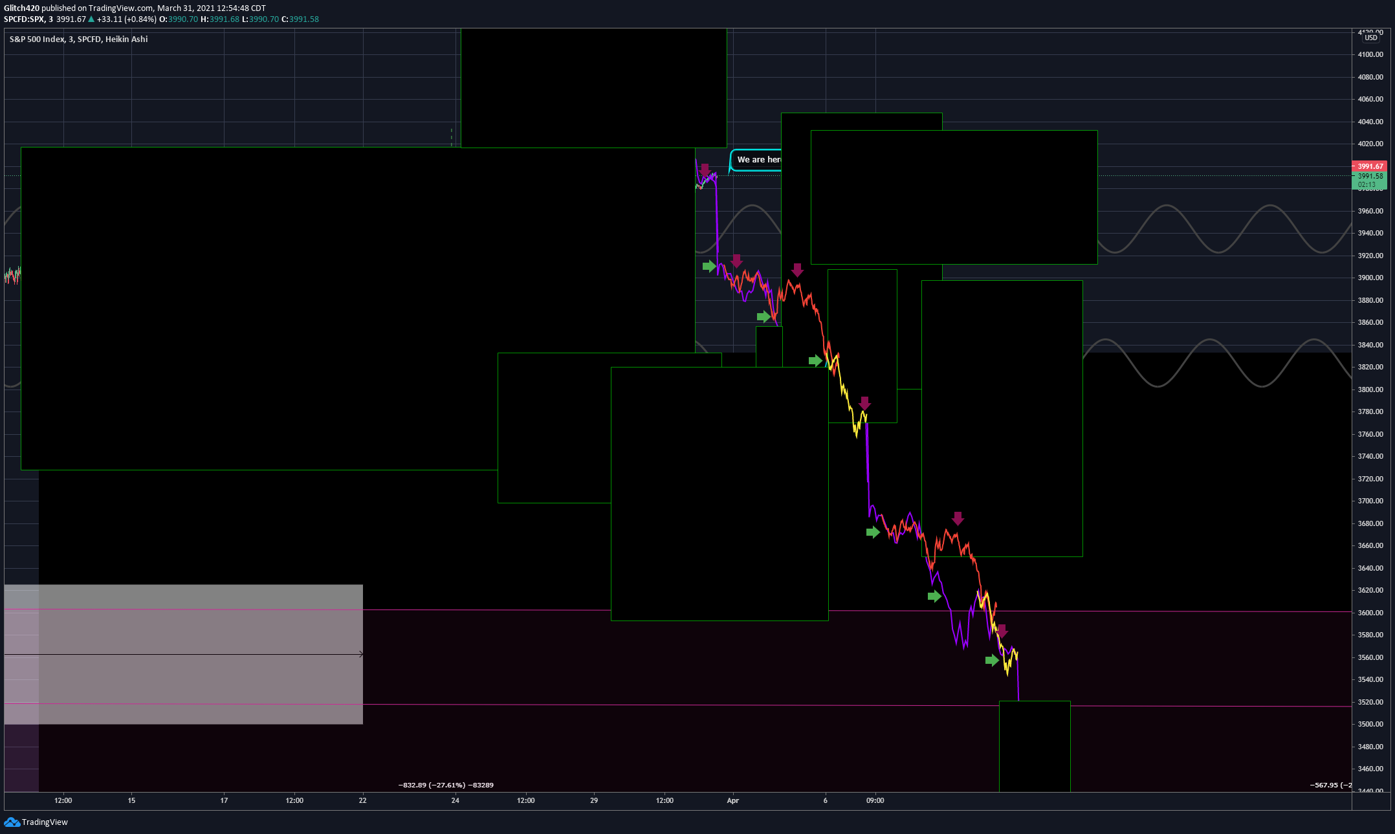This screenshot has width=1395, height=834.
Task: Click the 3900.00 price axis label
Action: coord(1370,278)
